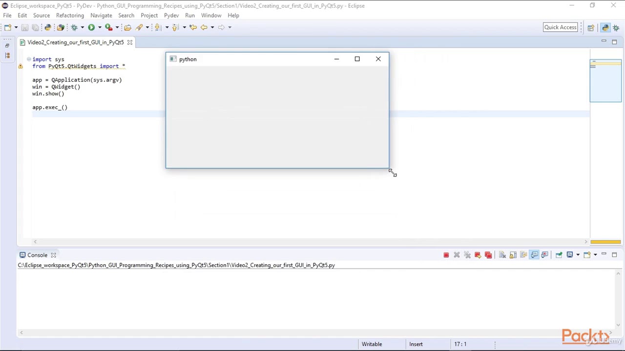Expand the Next Annotation dropdown arrow
The width and height of the screenshot is (625, 351).
[x=167, y=27]
